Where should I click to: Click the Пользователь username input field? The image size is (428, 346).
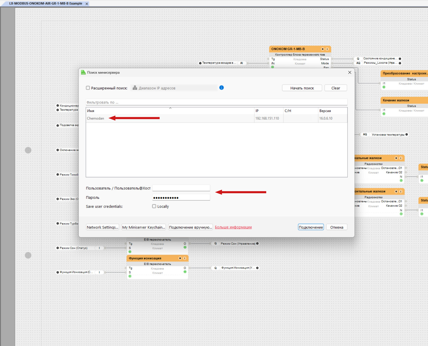point(181,188)
